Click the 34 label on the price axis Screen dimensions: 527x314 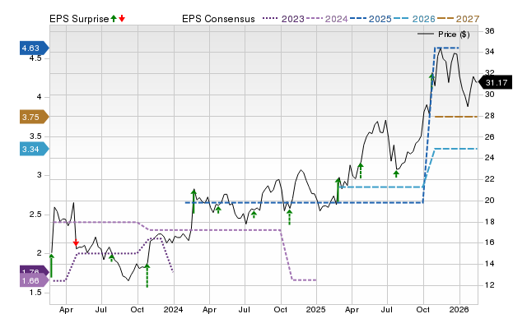point(489,52)
